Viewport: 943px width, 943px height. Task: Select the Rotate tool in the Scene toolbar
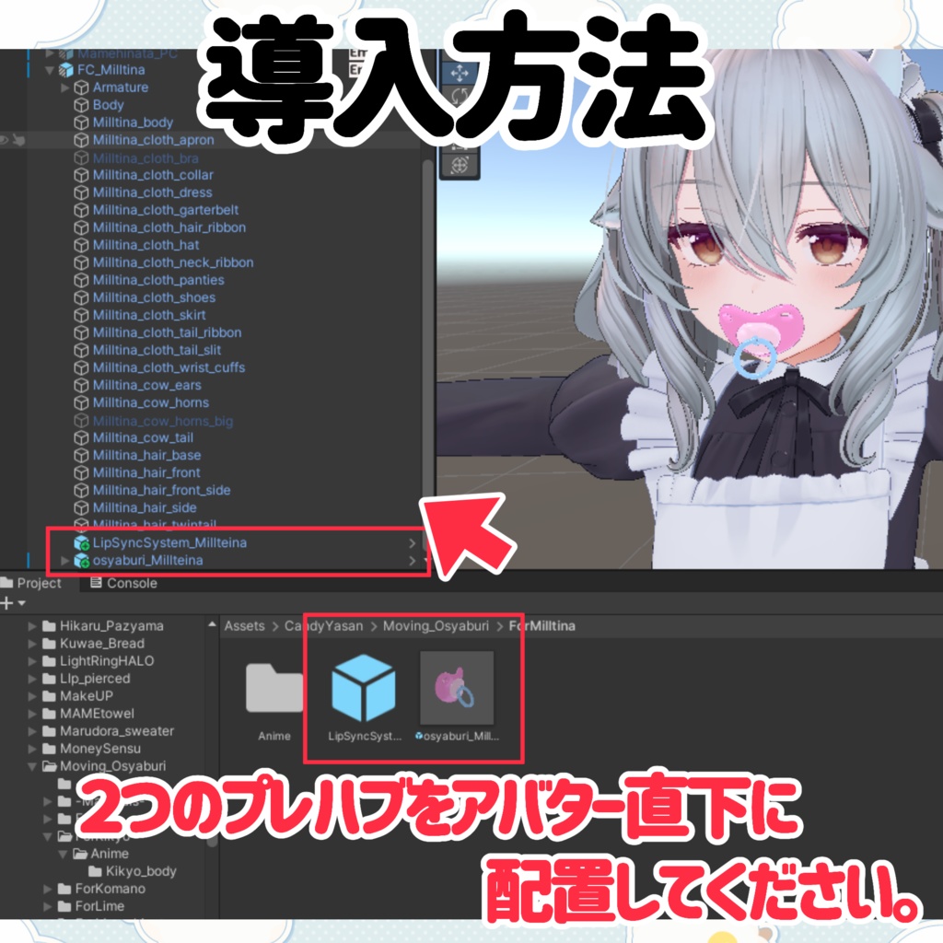[x=460, y=97]
